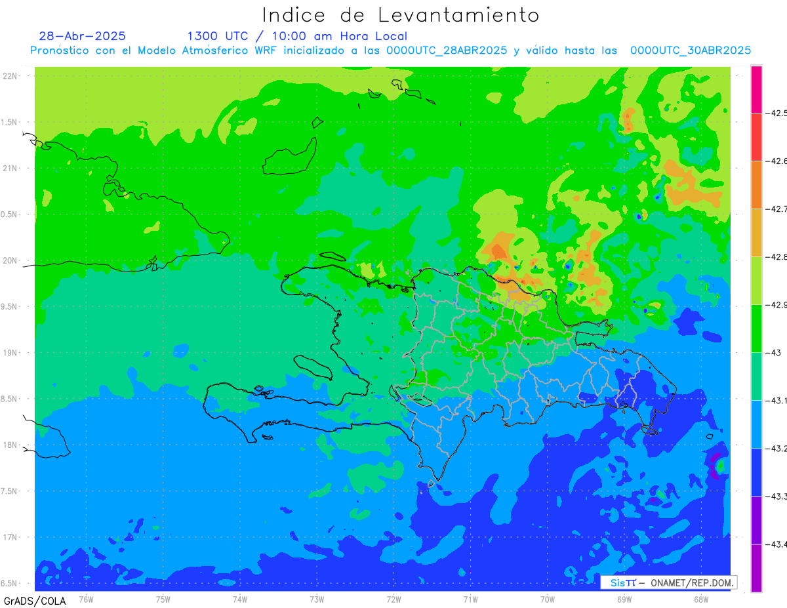Pick the orange swatch between -42.6 and -42.7
Image resolution: width=787 pixels, height=608 pixels.
pos(756,184)
